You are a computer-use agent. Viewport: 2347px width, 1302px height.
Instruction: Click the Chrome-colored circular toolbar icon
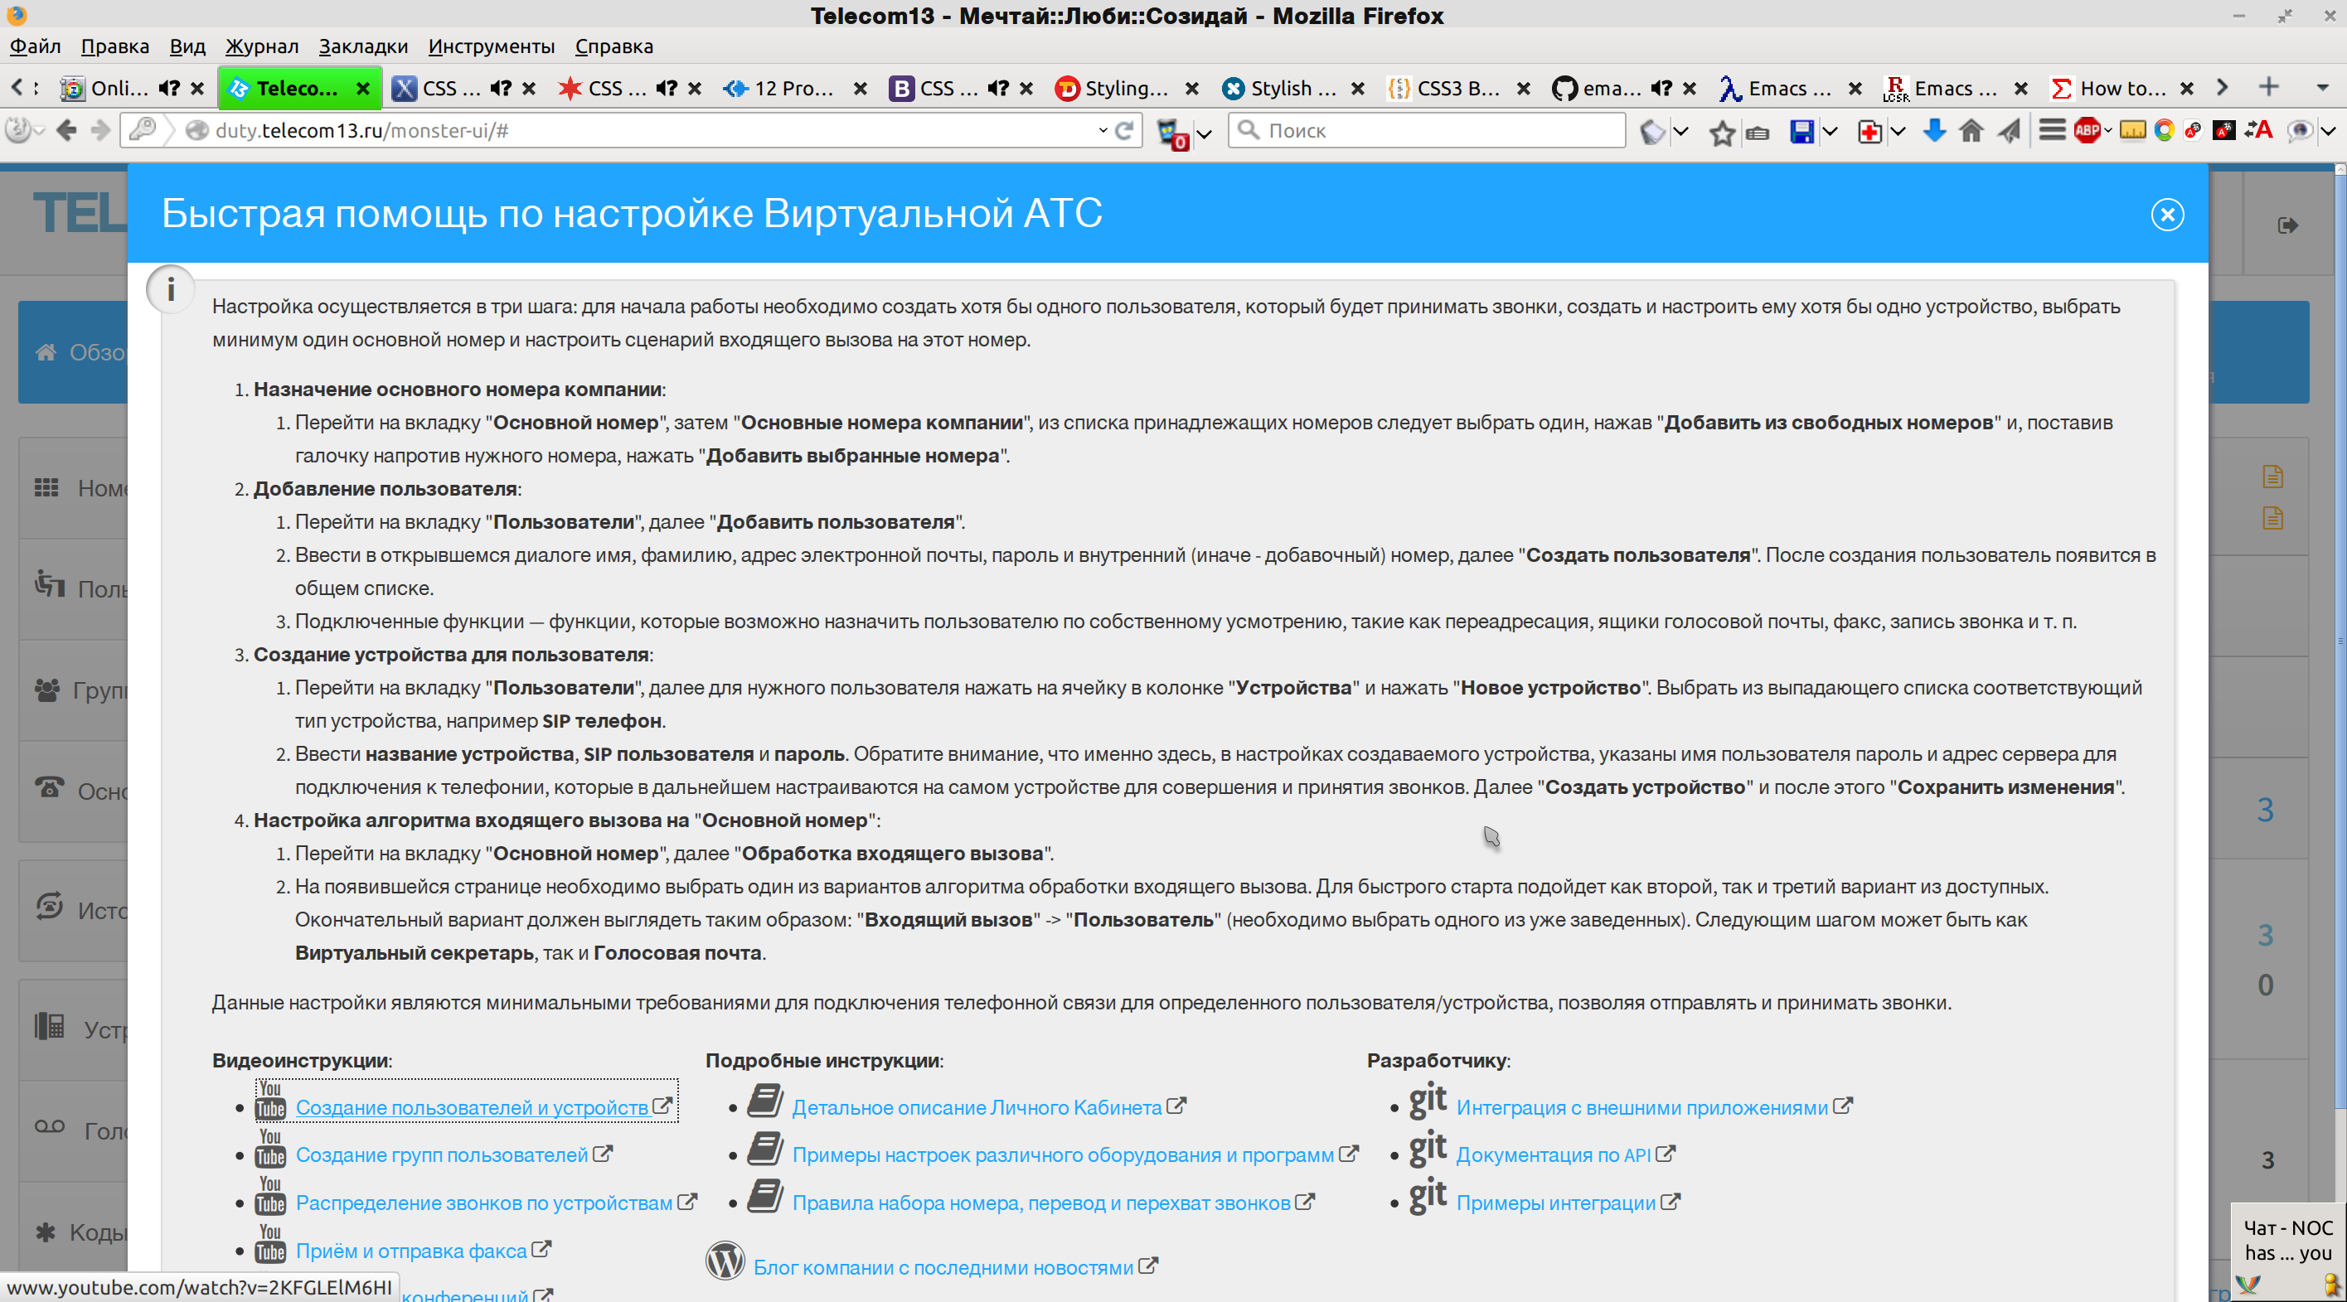[x=2164, y=131]
